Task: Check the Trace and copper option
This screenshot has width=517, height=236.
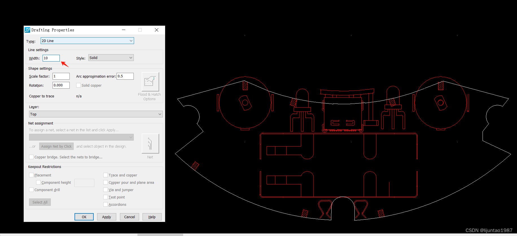Action: [106, 175]
